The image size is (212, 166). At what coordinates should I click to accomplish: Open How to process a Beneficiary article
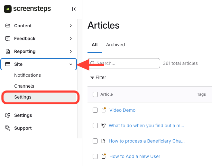(x=146, y=141)
